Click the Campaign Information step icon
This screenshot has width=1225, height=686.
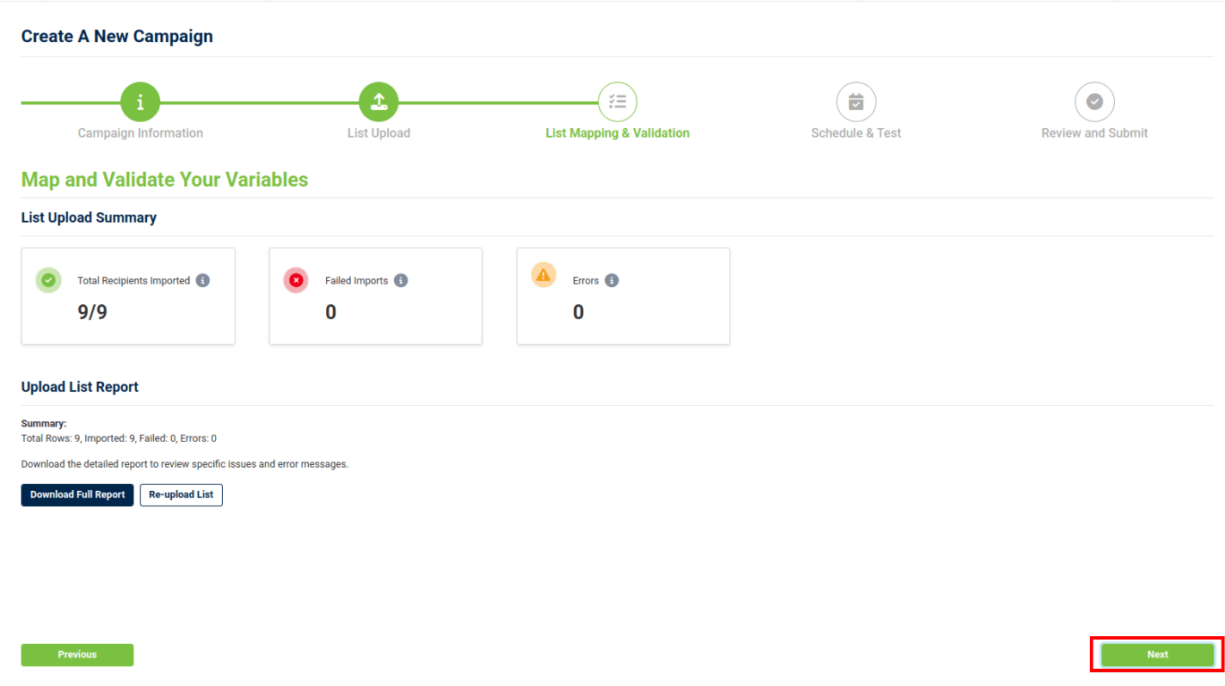pyautogui.click(x=140, y=102)
